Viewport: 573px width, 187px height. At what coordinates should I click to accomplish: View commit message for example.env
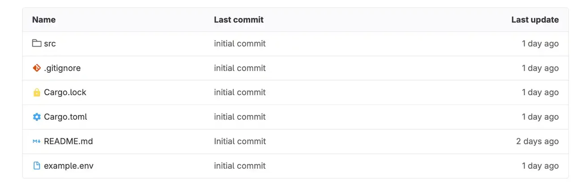pos(239,166)
